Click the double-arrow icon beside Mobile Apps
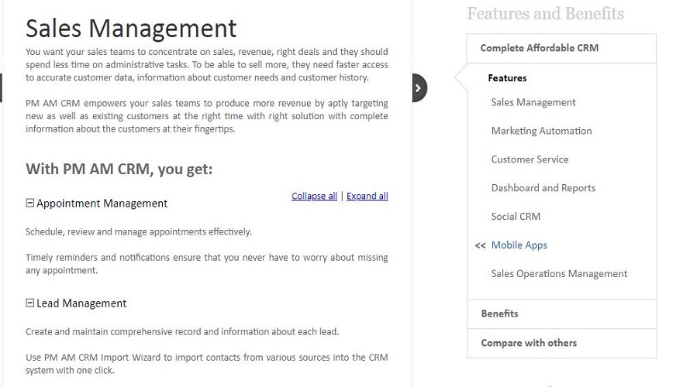This screenshot has width=690, height=387. 480,245
